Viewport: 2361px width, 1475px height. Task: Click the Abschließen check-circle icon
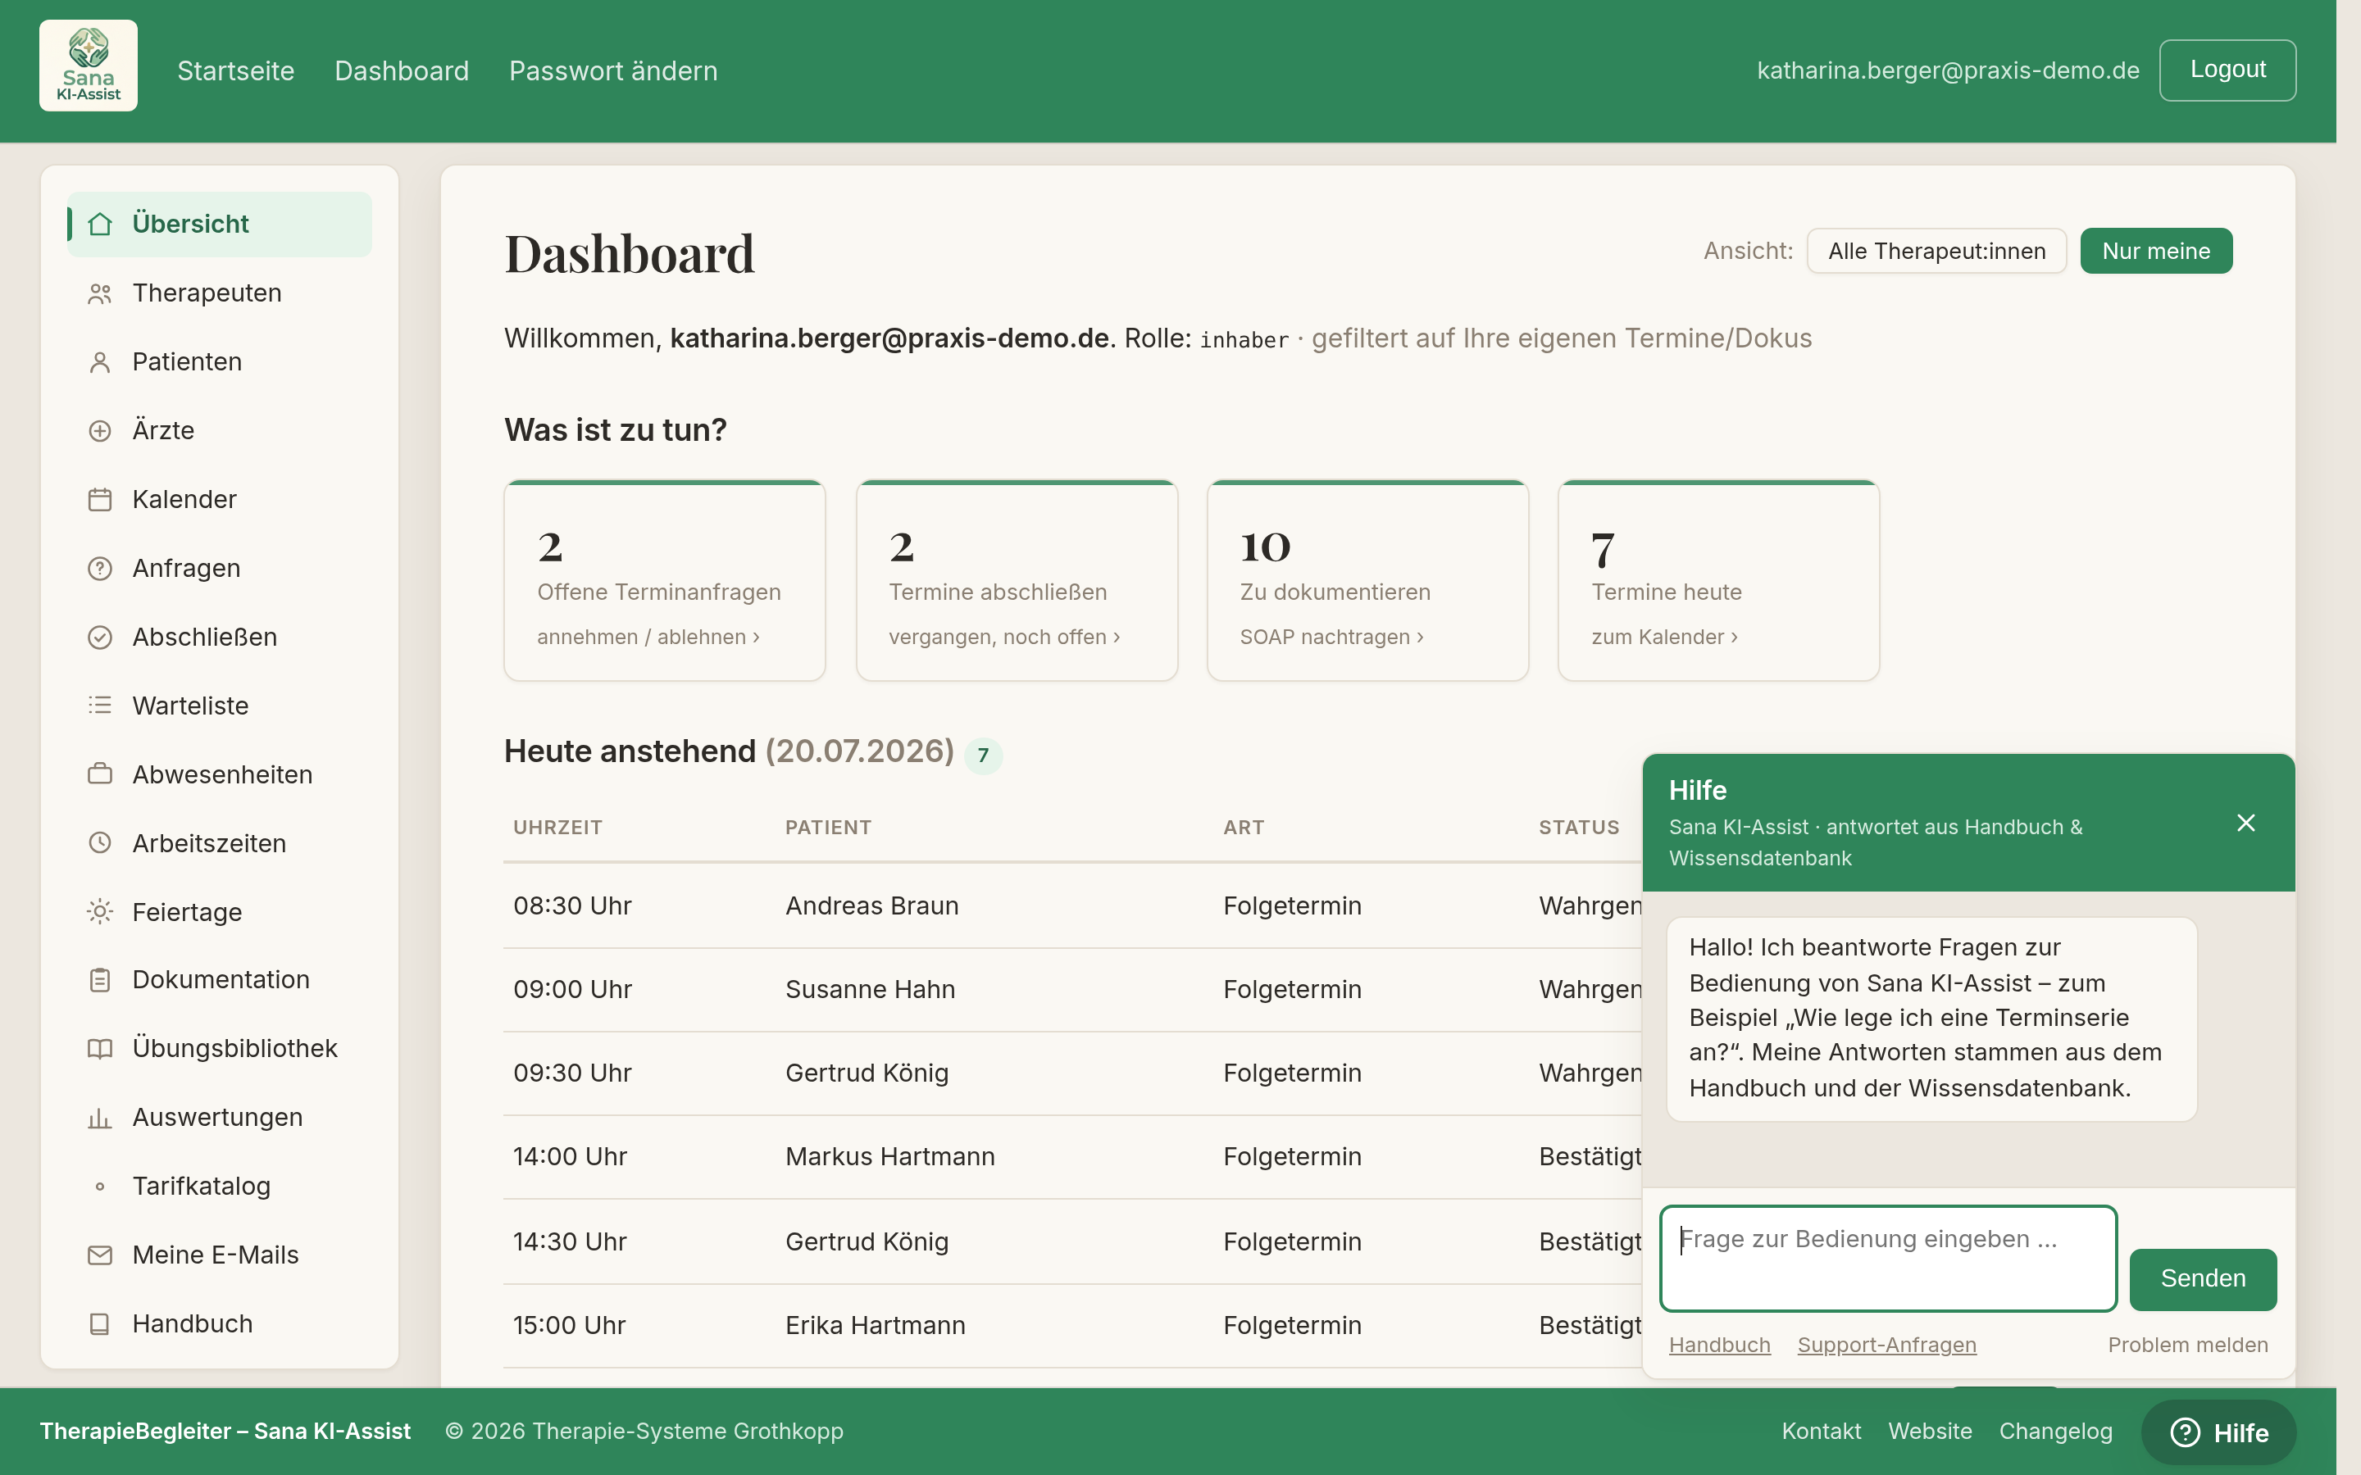[99, 637]
